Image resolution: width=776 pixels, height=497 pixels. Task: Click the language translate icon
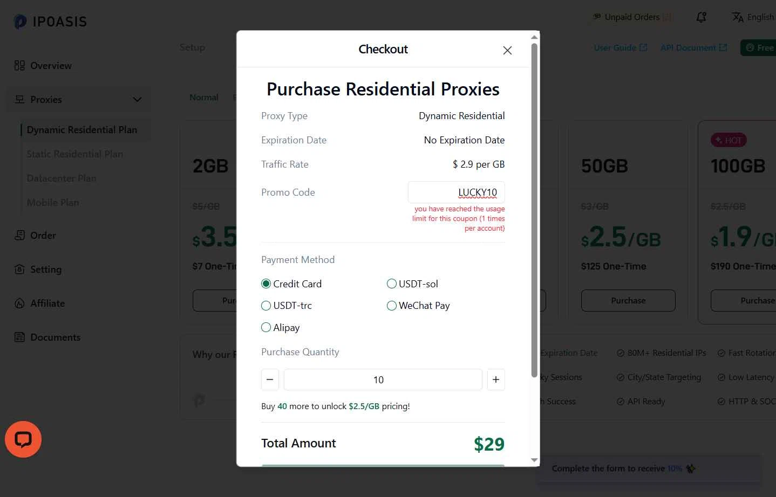(x=738, y=17)
